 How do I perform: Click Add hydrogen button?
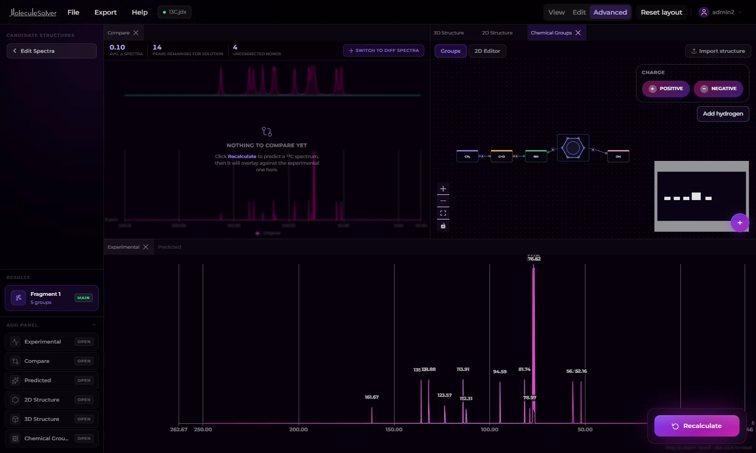click(722, 114)
